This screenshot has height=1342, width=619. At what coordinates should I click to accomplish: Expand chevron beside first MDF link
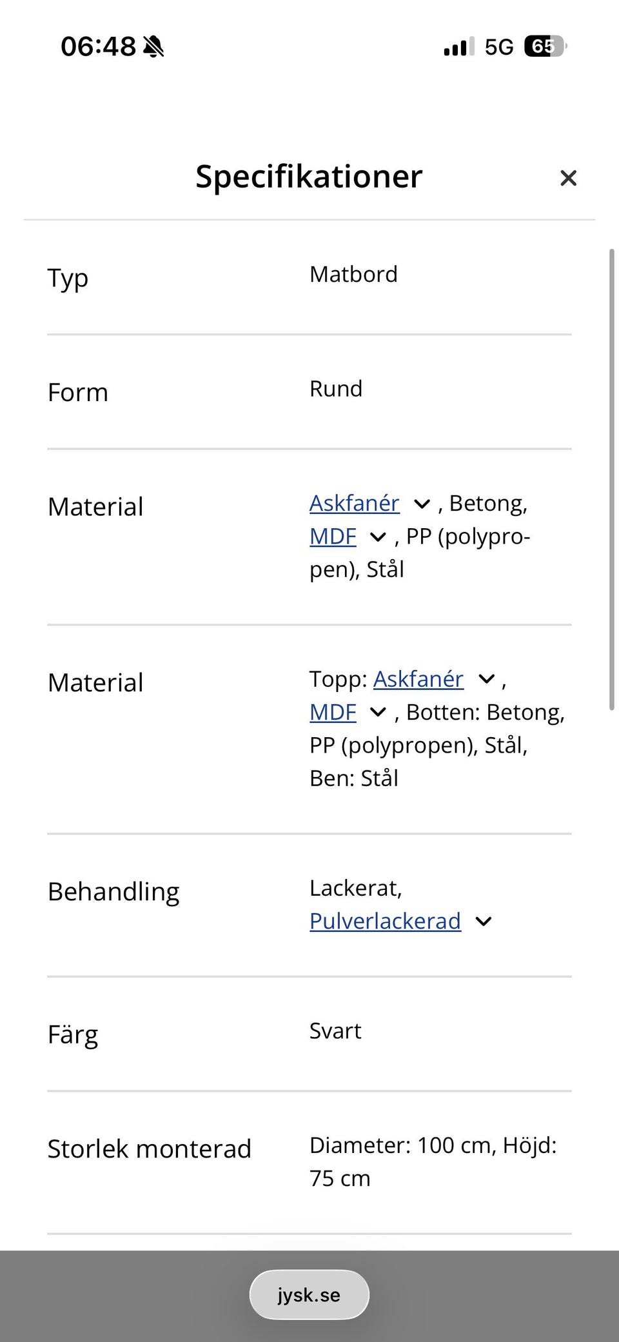coord(378,537)
